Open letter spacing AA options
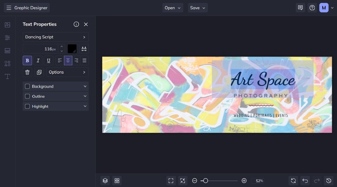 [84, 49]
